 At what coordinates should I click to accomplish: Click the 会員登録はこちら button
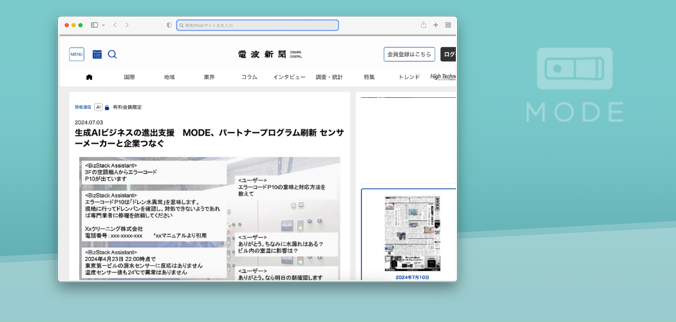[x=409, y=54]
